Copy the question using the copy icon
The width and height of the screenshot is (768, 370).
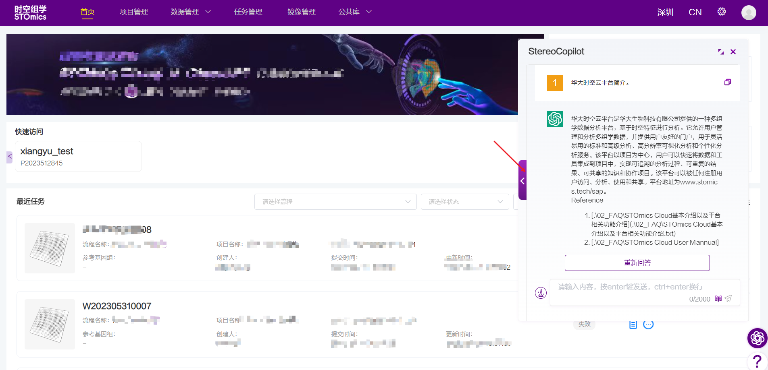[727, 82]
